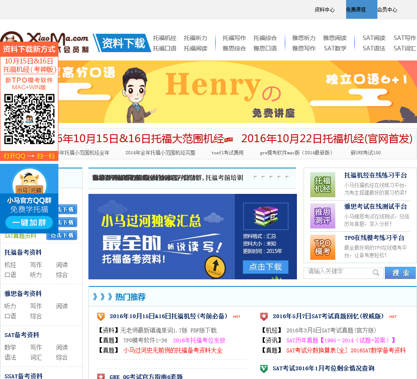The image size is (417, 379).
Task: Open 语法 under SAT备考资料
Action: point(10,357)
